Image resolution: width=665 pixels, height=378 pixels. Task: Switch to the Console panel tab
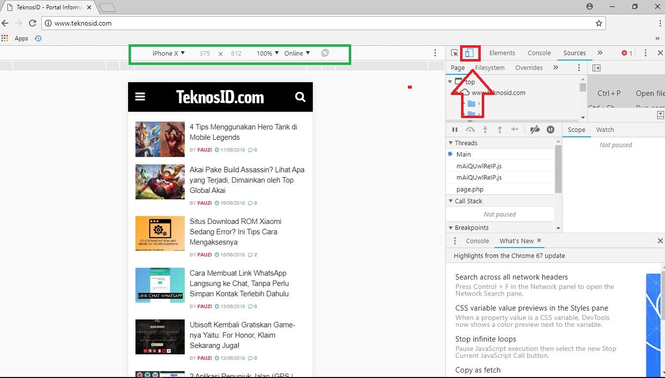pyautogui.click(x=539, y=53)
